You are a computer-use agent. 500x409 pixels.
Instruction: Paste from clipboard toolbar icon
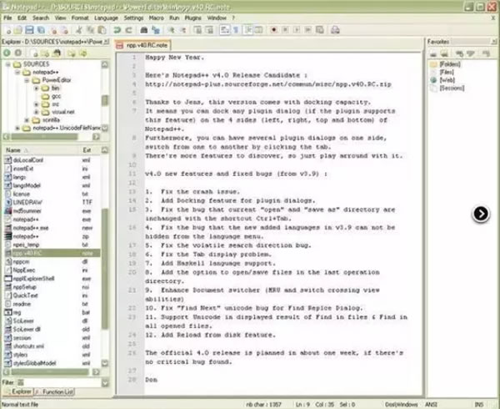pyautogui.click(x=102, y=30)
